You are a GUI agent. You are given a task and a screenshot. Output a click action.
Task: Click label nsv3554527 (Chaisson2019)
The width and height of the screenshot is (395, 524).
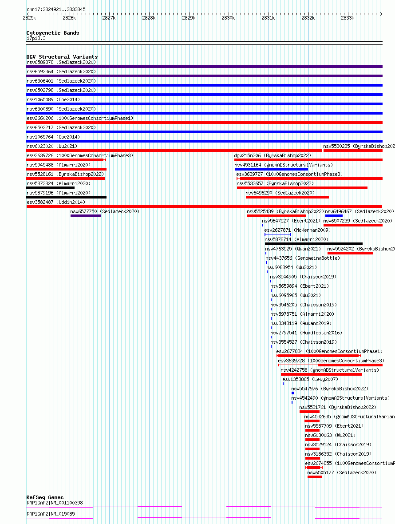(304, 343)
